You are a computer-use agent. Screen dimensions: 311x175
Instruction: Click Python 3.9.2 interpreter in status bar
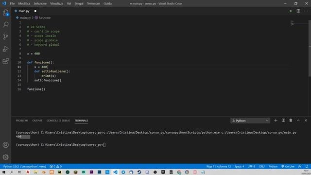(x=25, y=166)
